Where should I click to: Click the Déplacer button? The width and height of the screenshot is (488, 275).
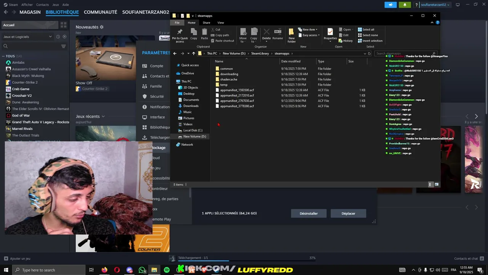click(348, 214)
